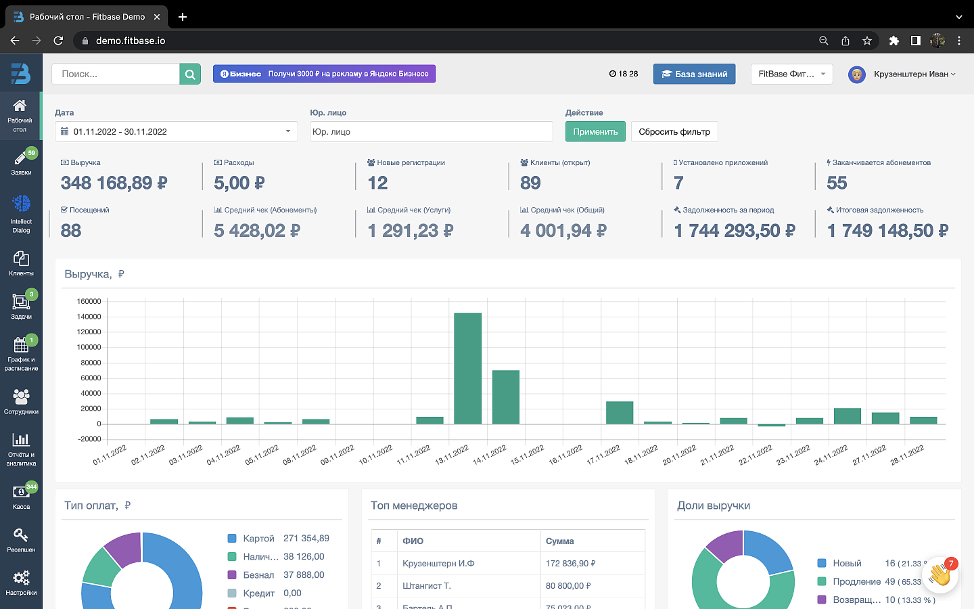The image size is (974, 609).
Task: Open the waving hand chat widget
Action: click(940, 574)
